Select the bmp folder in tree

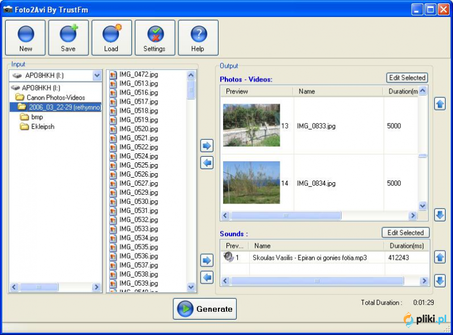tap(37, 117)
